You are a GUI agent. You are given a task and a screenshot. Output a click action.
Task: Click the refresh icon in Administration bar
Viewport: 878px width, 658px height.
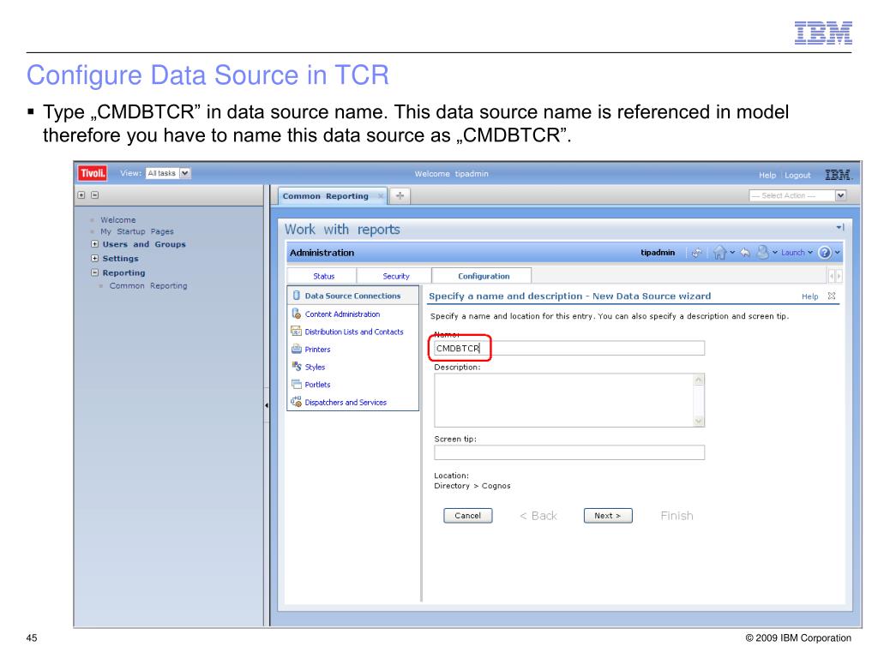(696, 253)
